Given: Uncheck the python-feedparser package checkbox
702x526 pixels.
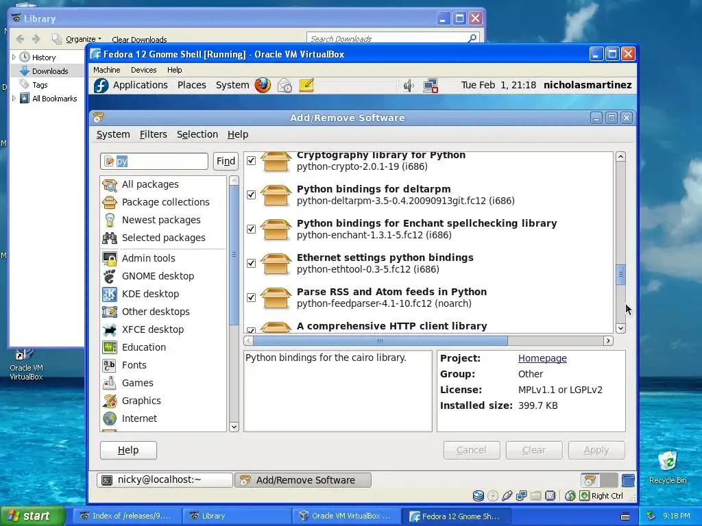Looking at the screenshot, I should pyautogui.click(x=251, y=297).
